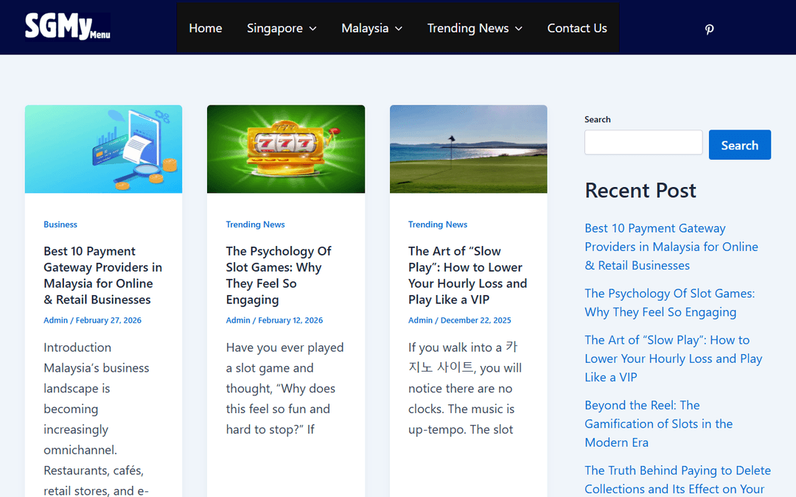Open the slot machine 777 thumbnail
The width and height of the screenshot is (796, 497).
pyautogui.click(x=286, y=149)
